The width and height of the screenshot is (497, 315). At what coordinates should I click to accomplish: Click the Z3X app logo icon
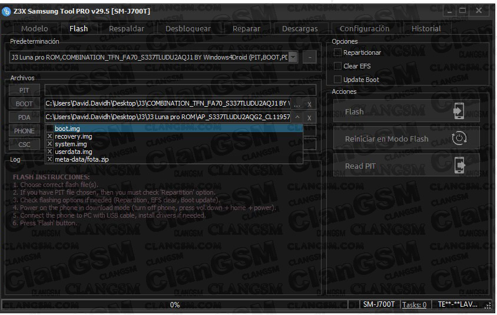pos(6,11)
